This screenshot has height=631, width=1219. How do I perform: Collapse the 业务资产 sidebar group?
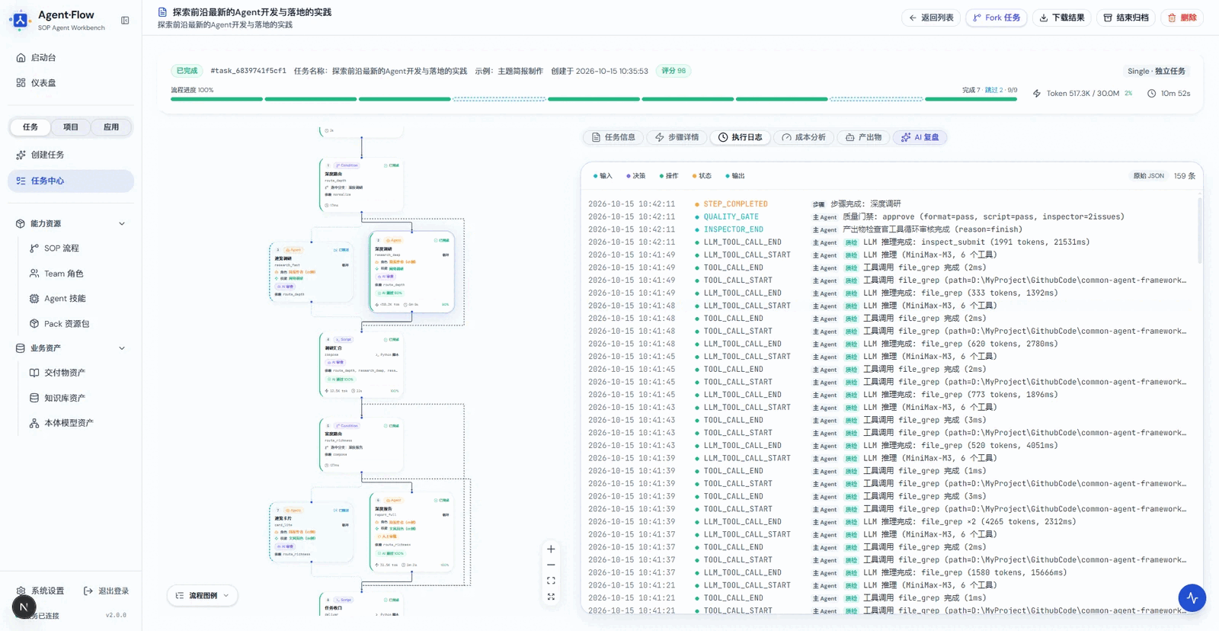pyautogui.click(x=71, y=348)
